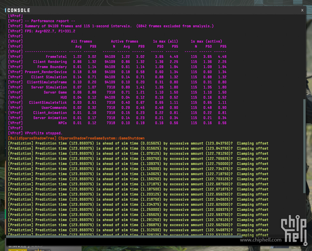Select the Server Simulation row label
The image size is (312, 251).
[49, 87]
